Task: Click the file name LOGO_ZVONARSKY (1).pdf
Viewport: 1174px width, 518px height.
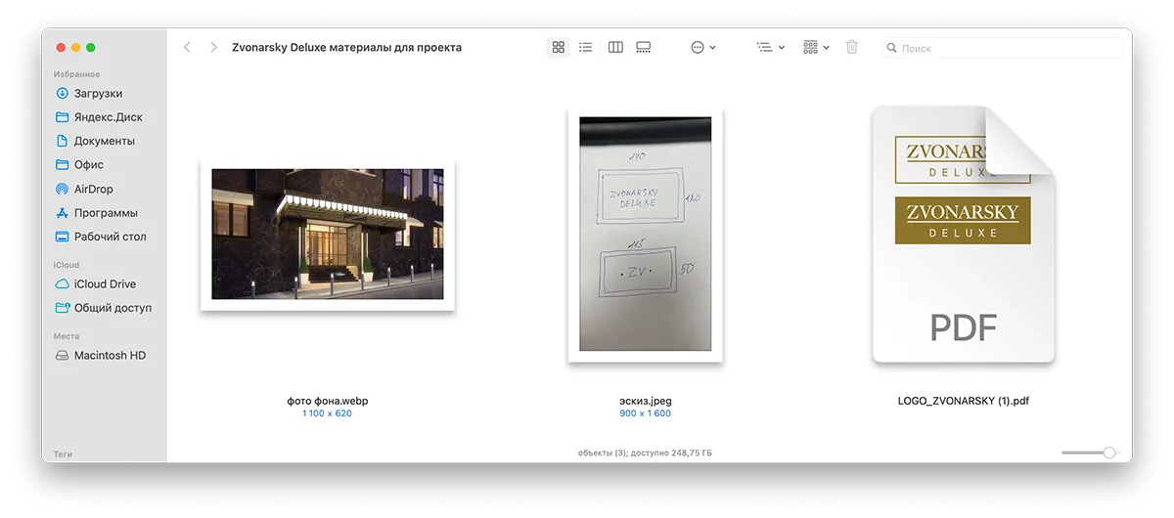Action: [964, 401]
